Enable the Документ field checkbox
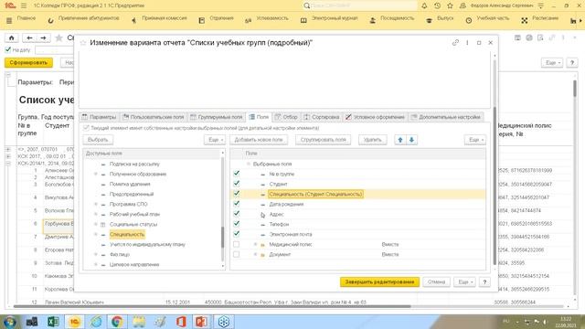585x329 pixels. [x=237, y=254]
